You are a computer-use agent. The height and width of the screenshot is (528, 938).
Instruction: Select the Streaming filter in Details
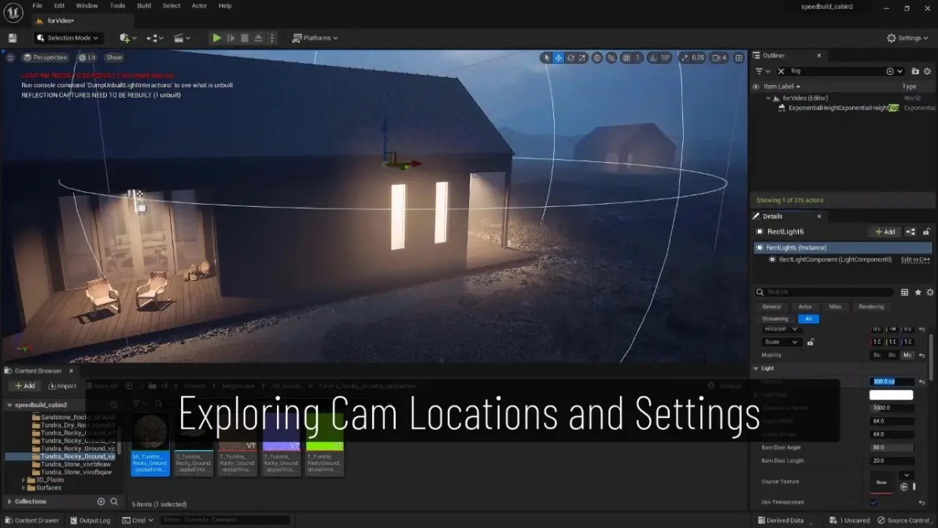(x=774, y=319)
